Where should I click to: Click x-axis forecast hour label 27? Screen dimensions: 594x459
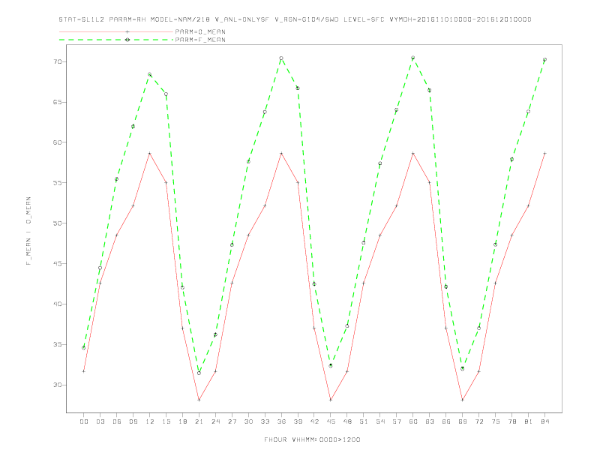(232, 421)
